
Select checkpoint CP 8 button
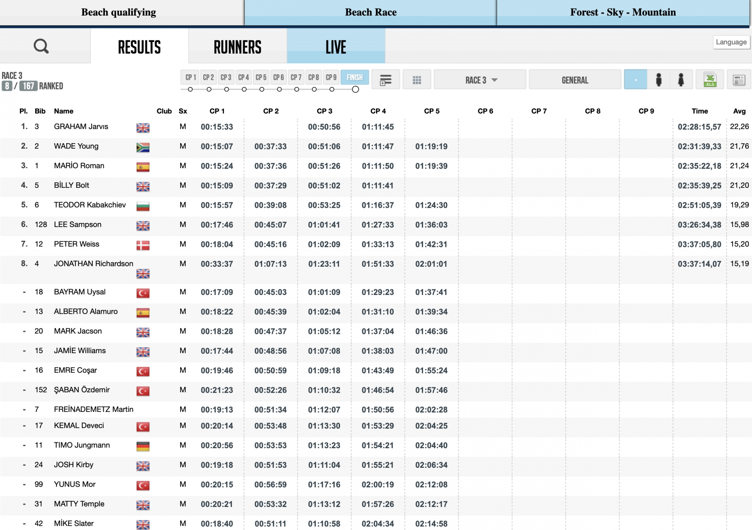[x=314, y=77]
